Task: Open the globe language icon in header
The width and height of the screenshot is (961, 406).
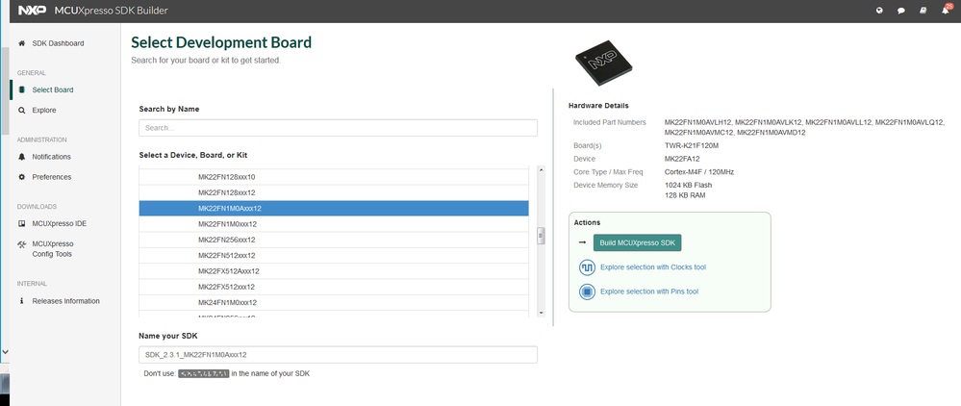Action: (879, 11)
